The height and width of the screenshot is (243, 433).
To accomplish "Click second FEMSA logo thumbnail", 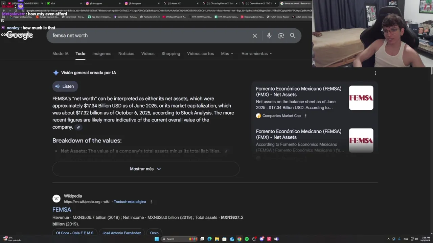I will (361, 140).
